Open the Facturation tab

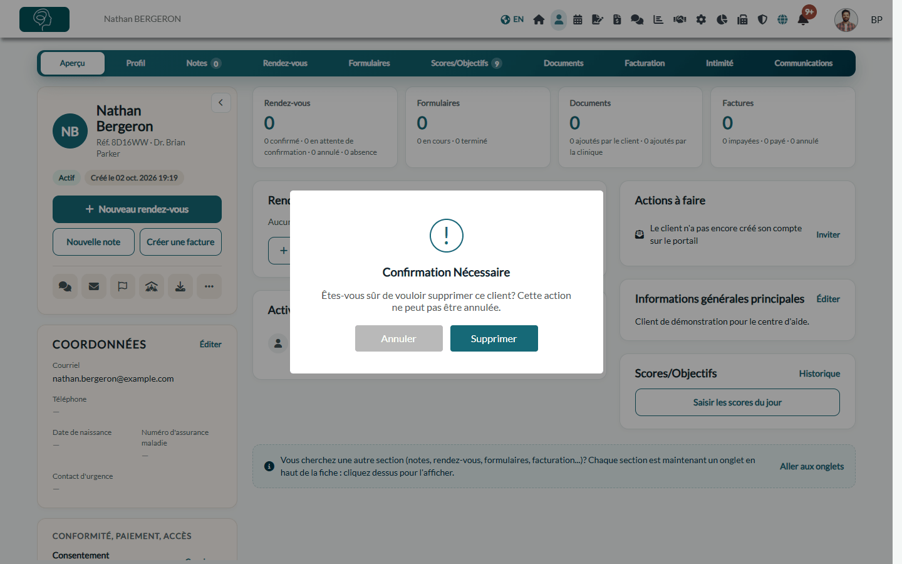click(x=645, y=63)
